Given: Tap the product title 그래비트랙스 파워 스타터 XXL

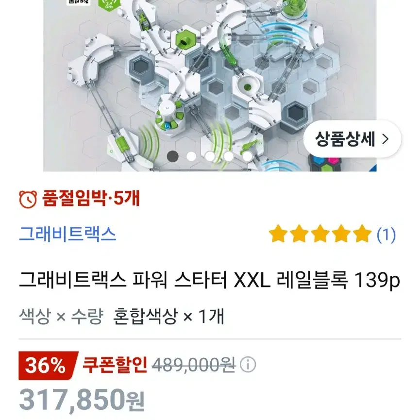Looking at the screenshot, I should [x=145, y=280].
